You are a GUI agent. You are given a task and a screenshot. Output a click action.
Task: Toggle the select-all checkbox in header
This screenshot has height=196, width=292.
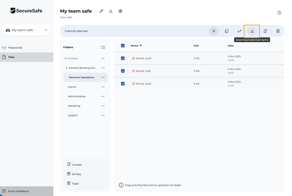click(123, 46)
